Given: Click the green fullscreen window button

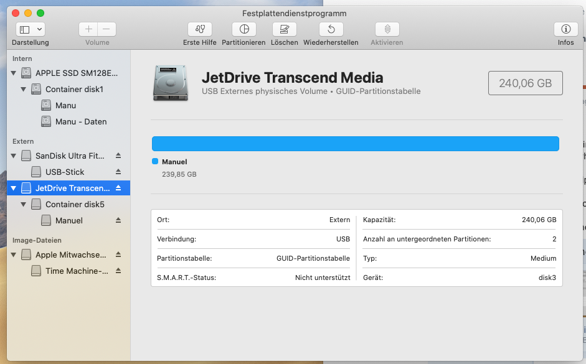Looking at the screenshot, I should tap(40, 13).
